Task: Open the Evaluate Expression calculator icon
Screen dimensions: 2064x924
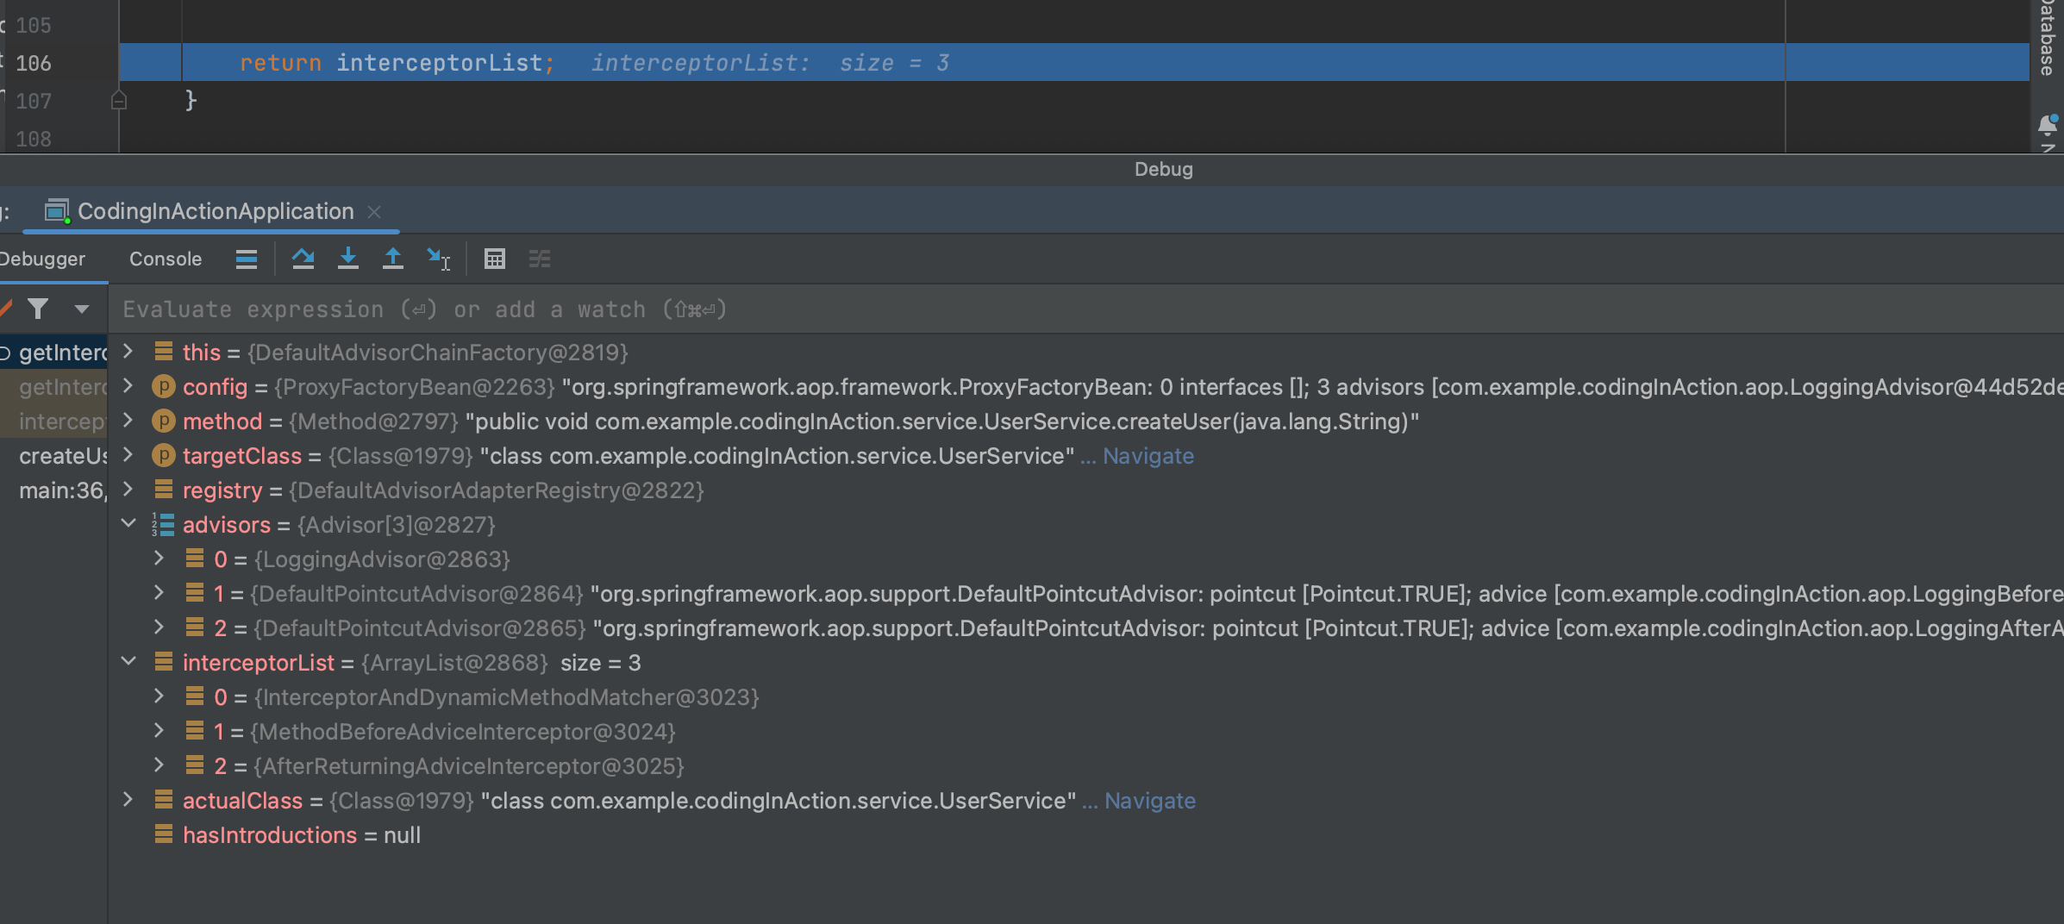Action: click(494, 259)
